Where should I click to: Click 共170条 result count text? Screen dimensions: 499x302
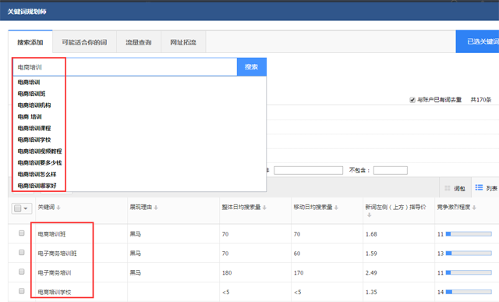click(481, 100)
